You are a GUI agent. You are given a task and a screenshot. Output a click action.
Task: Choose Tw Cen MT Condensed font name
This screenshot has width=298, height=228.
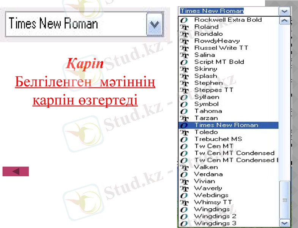tap(235, 153)
